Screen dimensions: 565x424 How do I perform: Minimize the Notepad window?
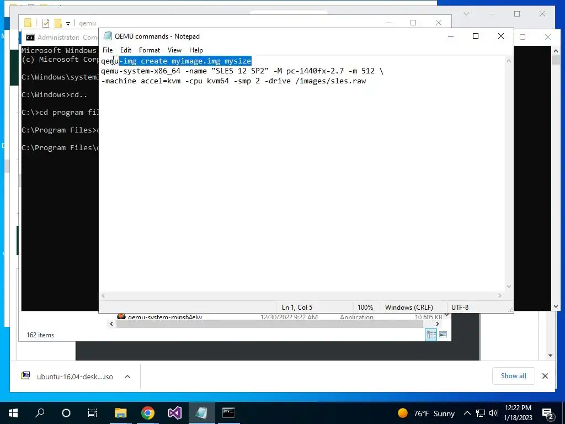(x=450, y=36)
